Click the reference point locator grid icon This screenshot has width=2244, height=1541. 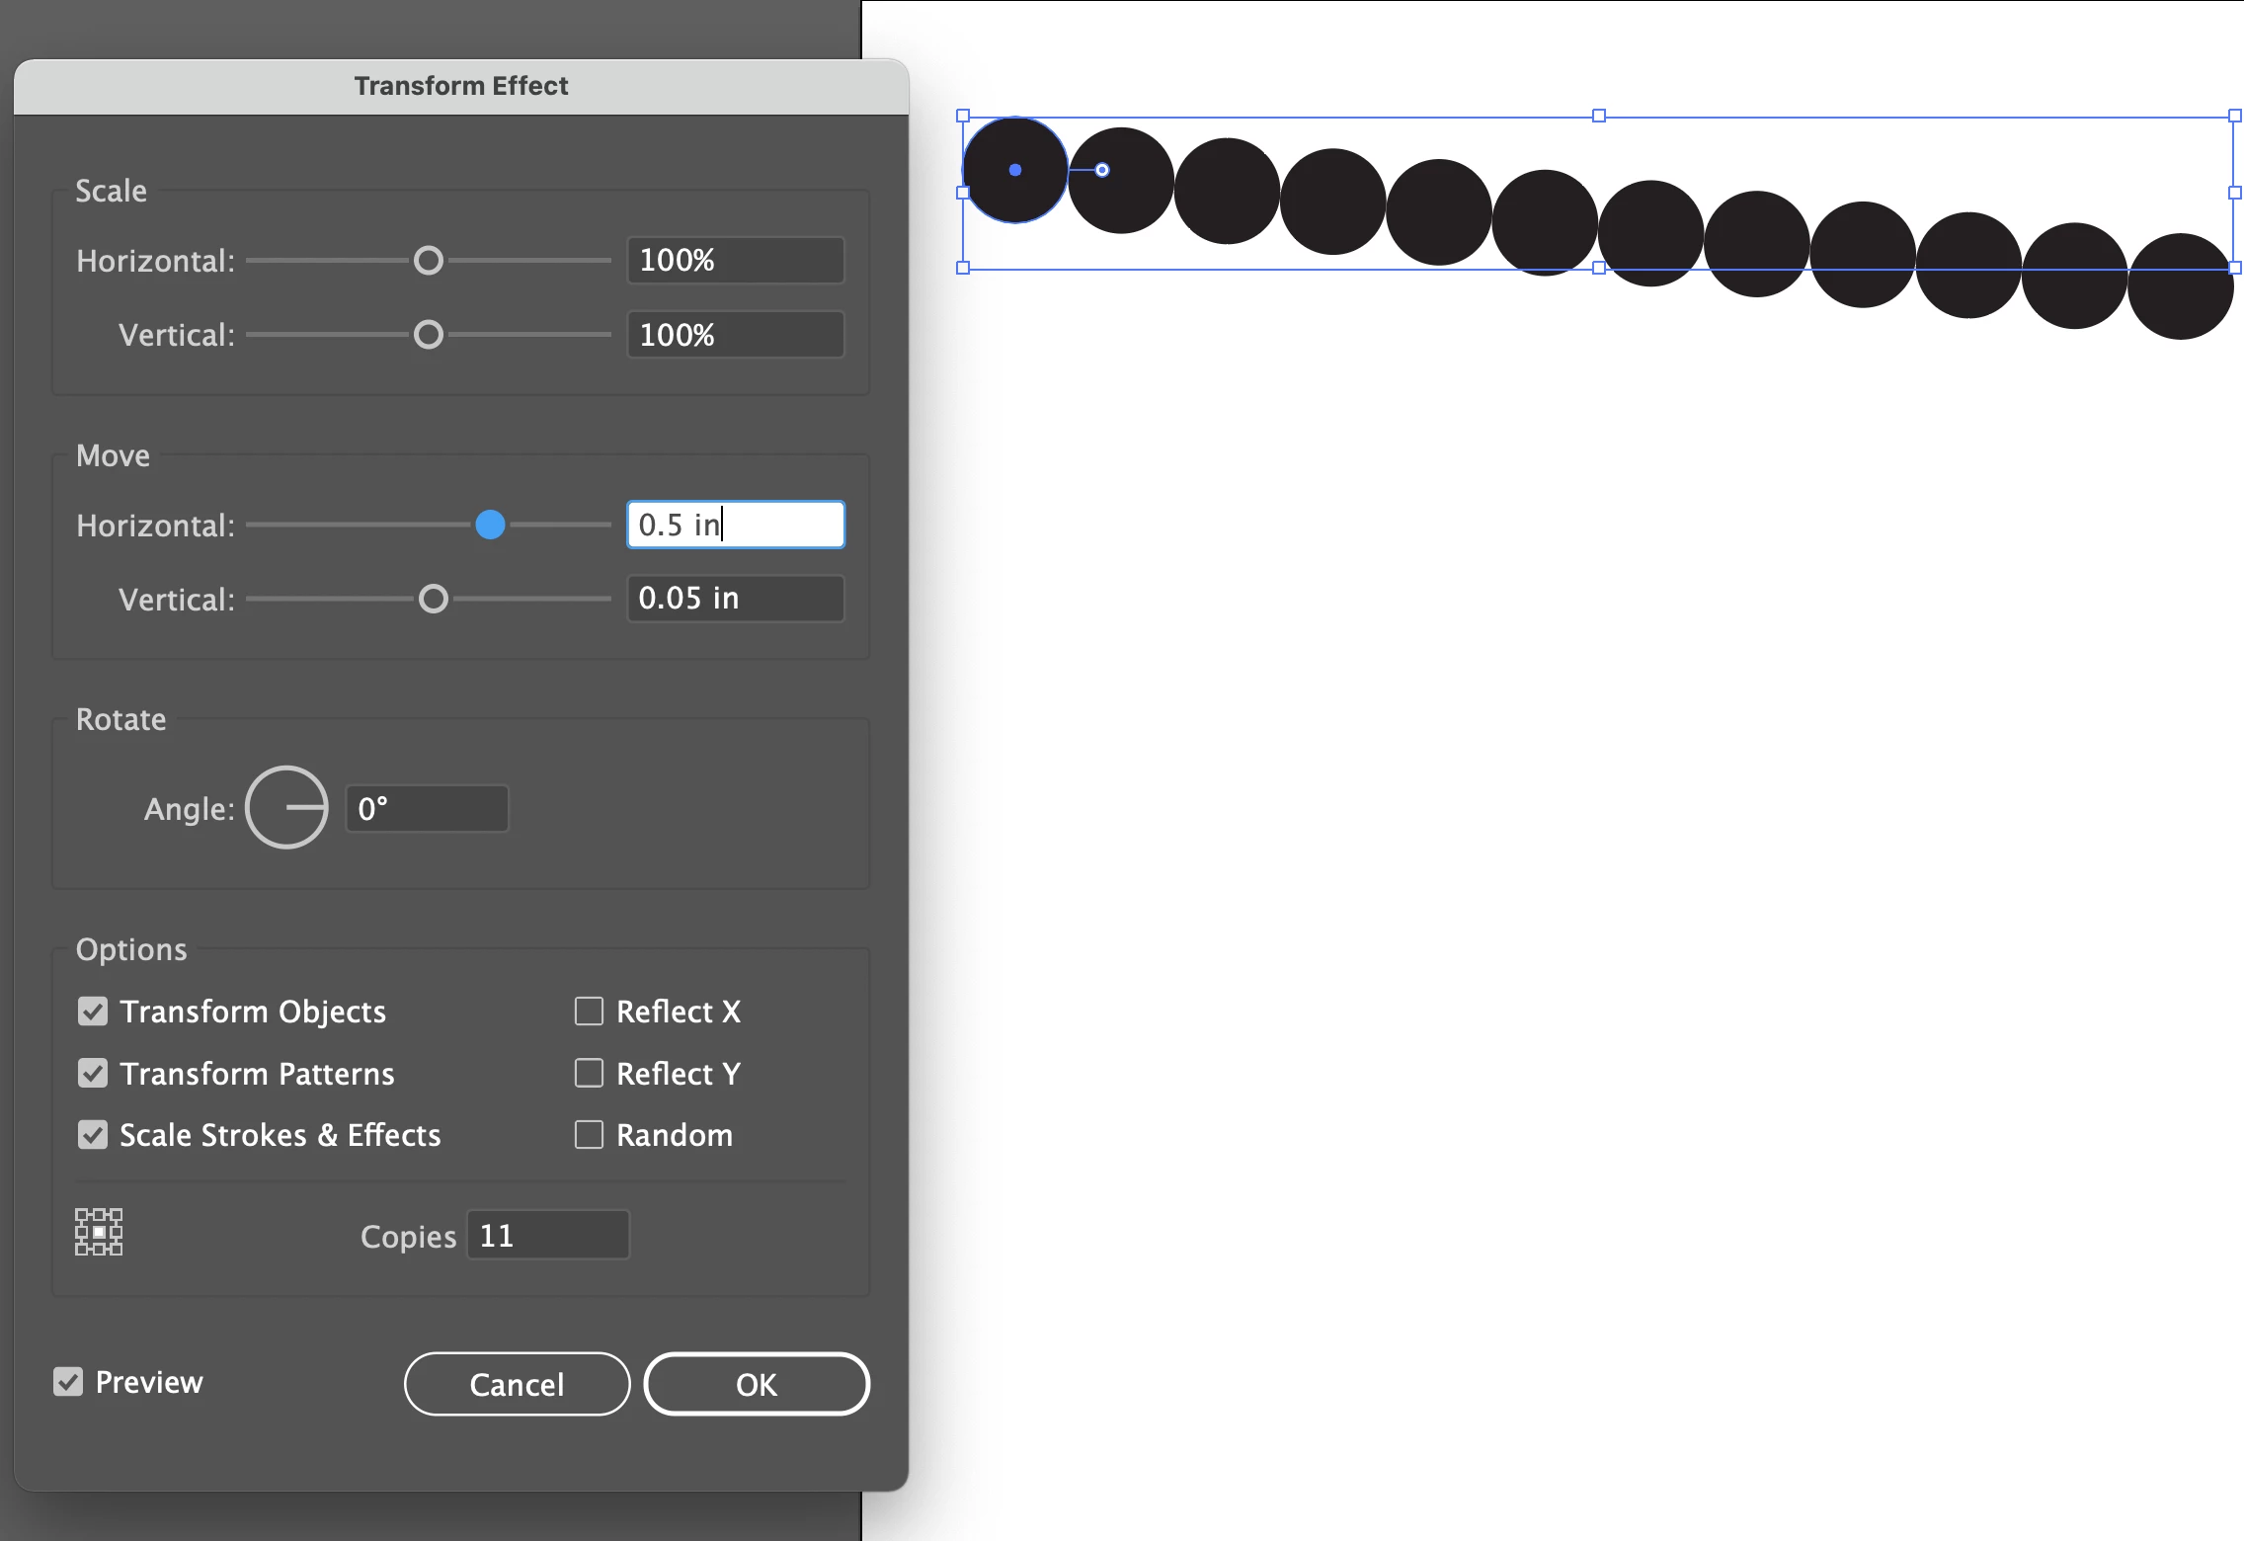click(99, 1232)
